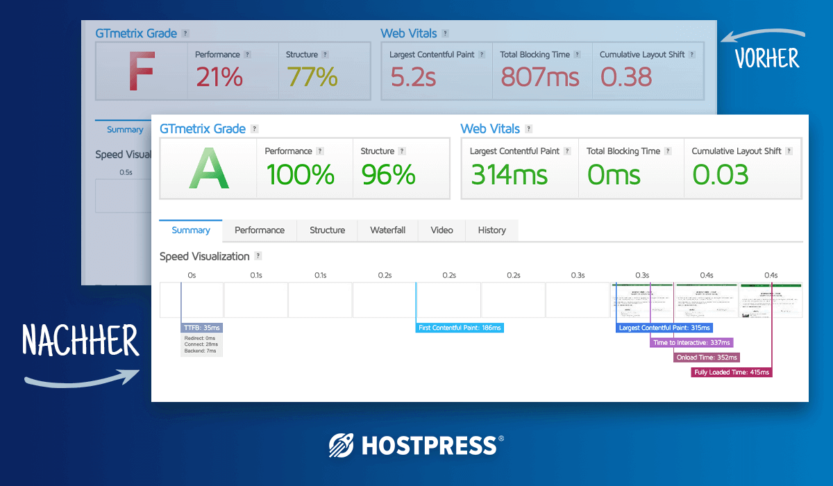Image resolution: width=833 pixels, height=486 pixels.
Task: Click help icon next to Speed Visualization heading
Action: pyautogui.click(x=258, y=256)
